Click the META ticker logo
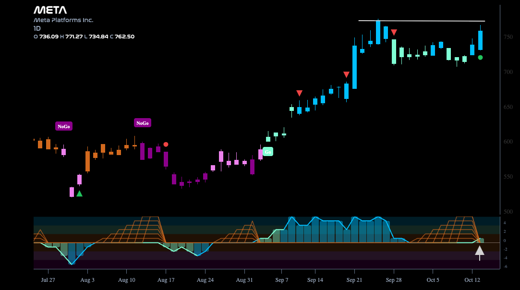Screen dimensions: 520x290 click(50, 10)
